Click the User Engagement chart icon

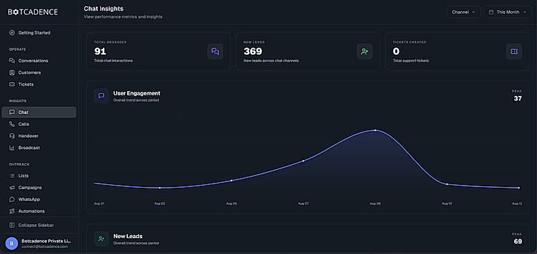click(x=101, y=96)
